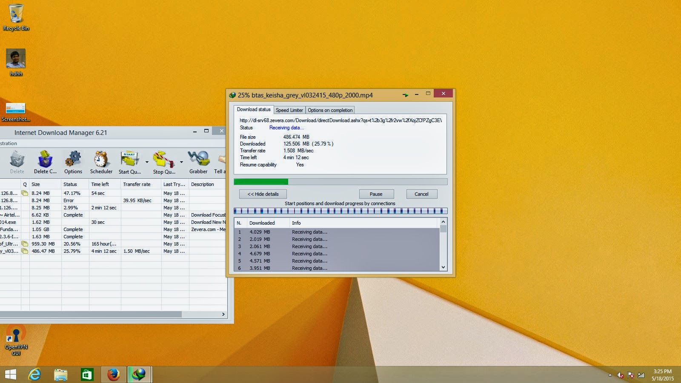Pause the current download
The height and width of the screenshot is (383, 681).
(x=376, y=194)
